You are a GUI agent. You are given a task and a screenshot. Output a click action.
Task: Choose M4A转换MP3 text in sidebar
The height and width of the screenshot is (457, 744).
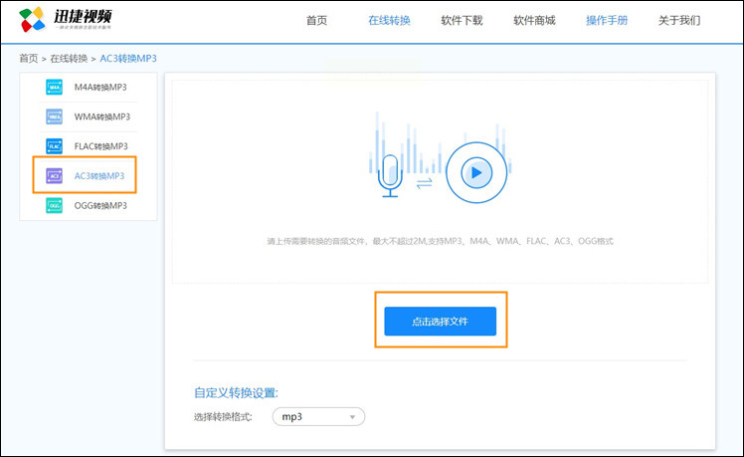click(100, 87)
